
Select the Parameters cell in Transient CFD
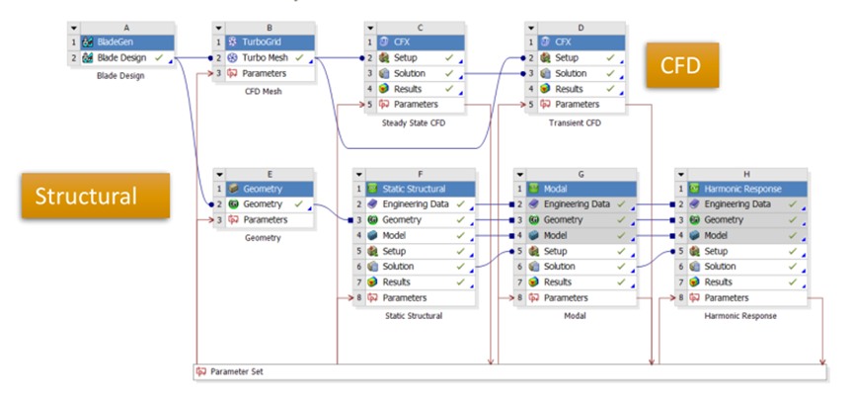(x=581, y=105)
